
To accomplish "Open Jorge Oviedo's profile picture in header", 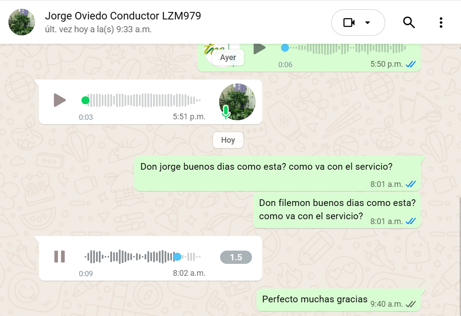I will click(x=22, y=22).
